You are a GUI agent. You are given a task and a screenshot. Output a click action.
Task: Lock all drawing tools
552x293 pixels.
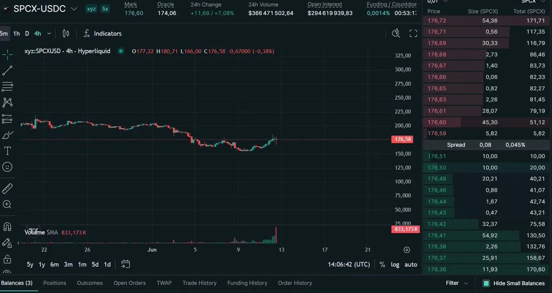(x=7, y=259)
